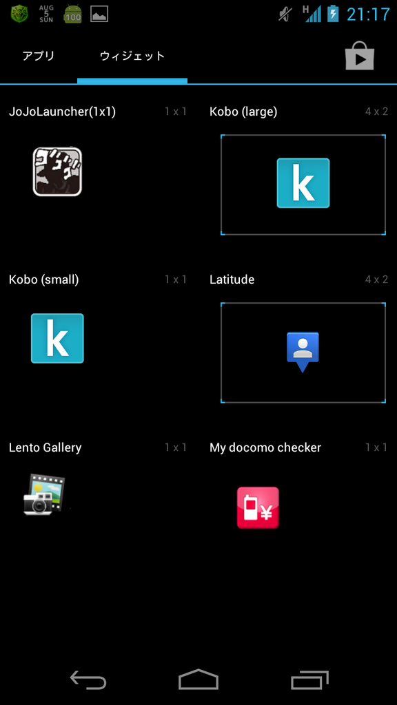
Task: Select the Kobo (small) widget icon
Action: (x=57, y=338)
